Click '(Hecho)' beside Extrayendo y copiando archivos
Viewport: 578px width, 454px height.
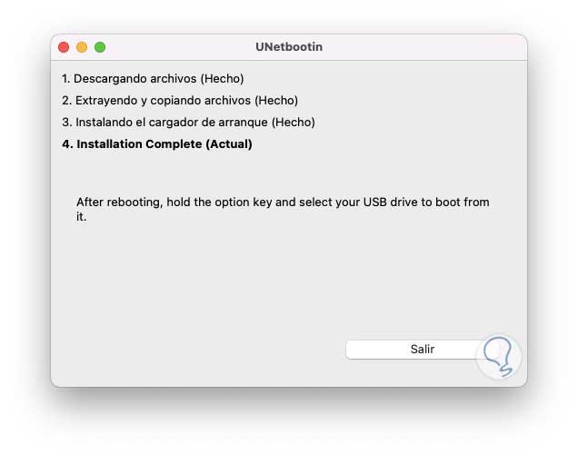[276, 101]
